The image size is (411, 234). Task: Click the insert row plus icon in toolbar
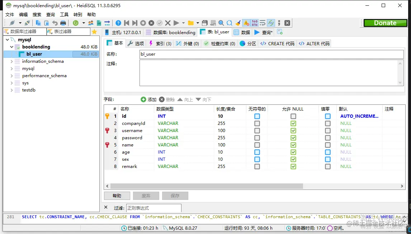click(143, 23)
